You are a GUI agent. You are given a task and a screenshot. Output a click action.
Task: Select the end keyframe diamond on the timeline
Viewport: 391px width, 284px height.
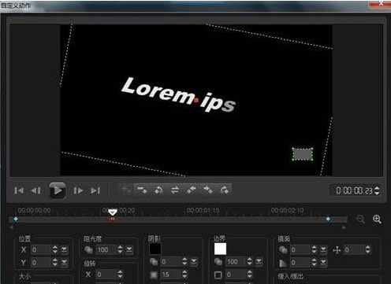pos(328,219)
